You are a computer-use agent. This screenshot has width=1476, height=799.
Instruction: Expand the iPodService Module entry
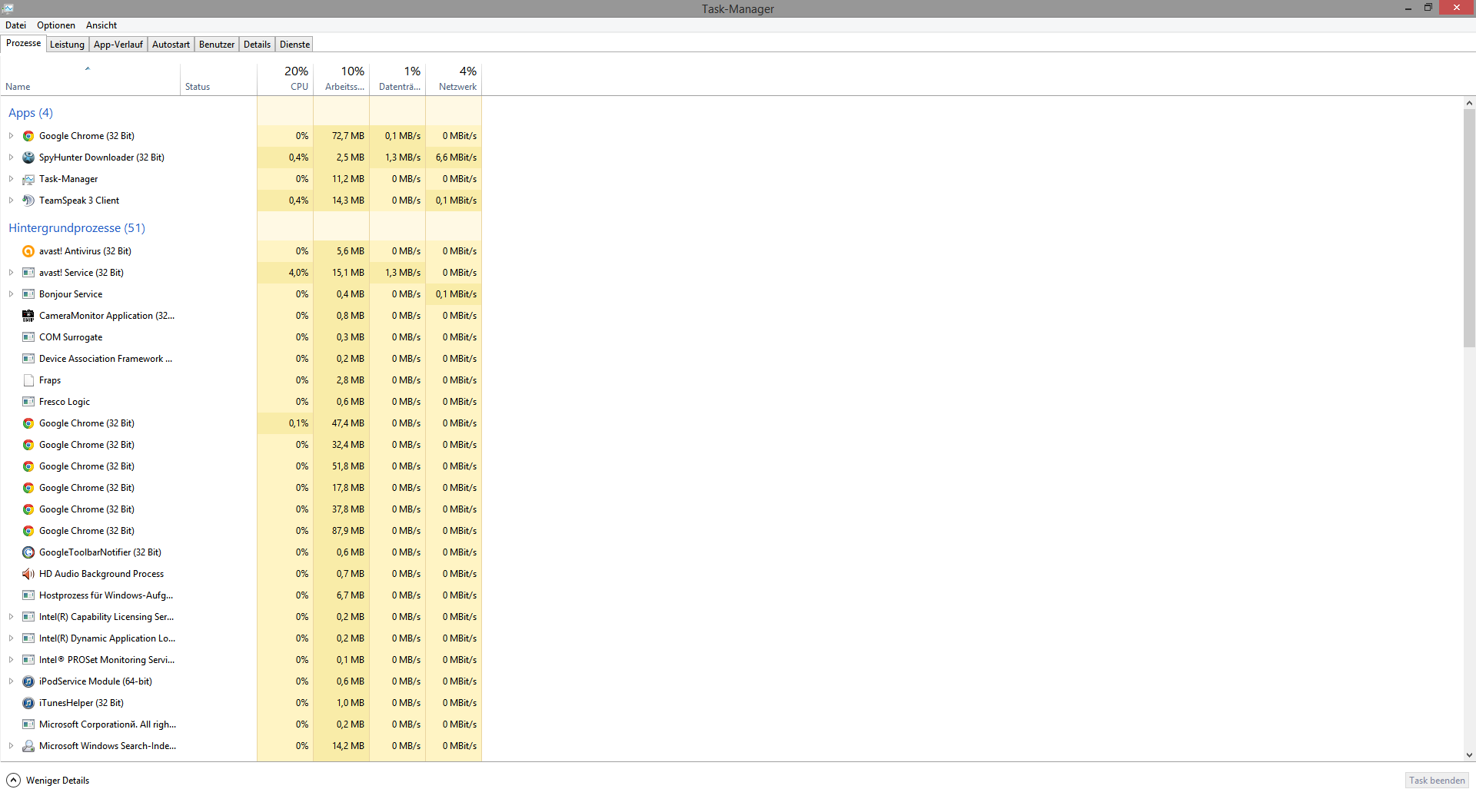coord(11,681)
